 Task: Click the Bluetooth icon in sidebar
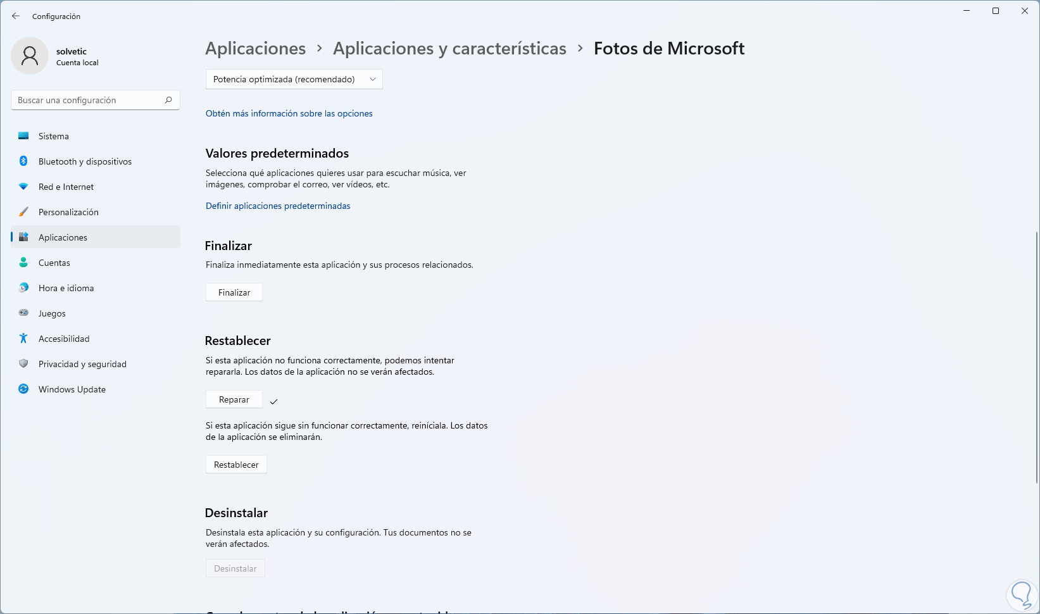[23, 161]
